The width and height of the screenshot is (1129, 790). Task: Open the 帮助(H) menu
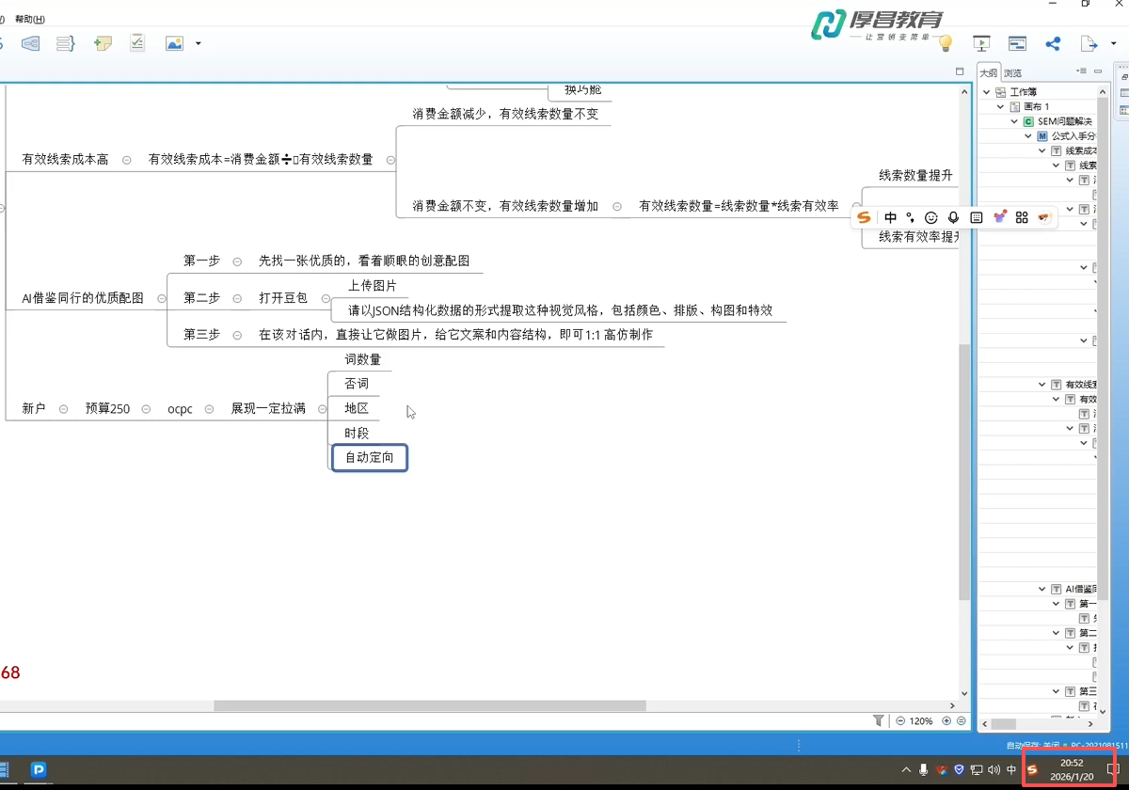coord(29,19)
